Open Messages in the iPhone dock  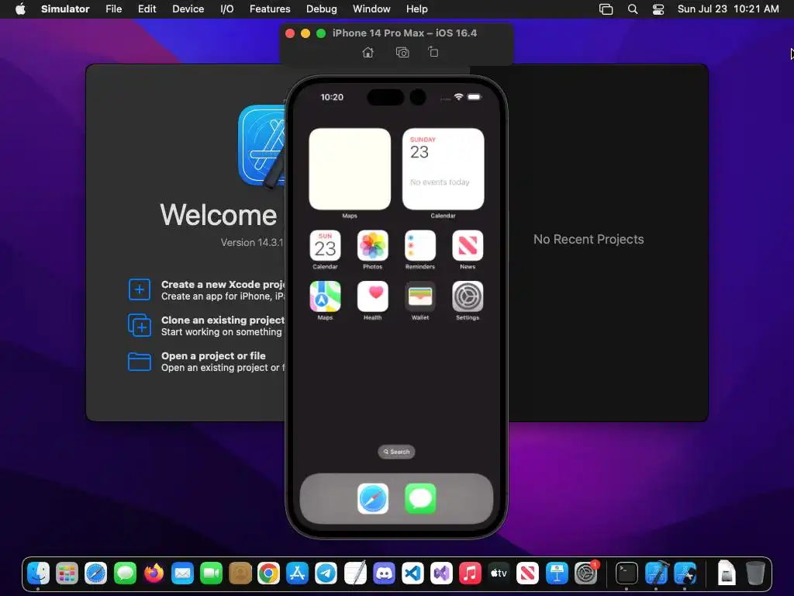[x=420, y=499]
